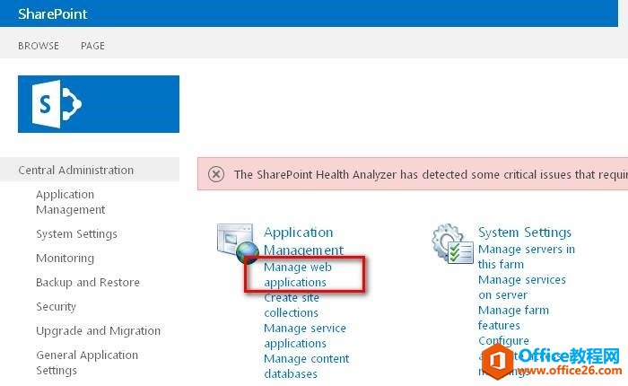Click the Health Analyzer error X icon
Screen dimensions: 628x386
click(216, 174)
